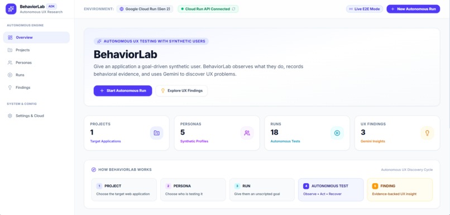Click 'Autonomous UX Discovery Cycle' text

tap(406, 170)
